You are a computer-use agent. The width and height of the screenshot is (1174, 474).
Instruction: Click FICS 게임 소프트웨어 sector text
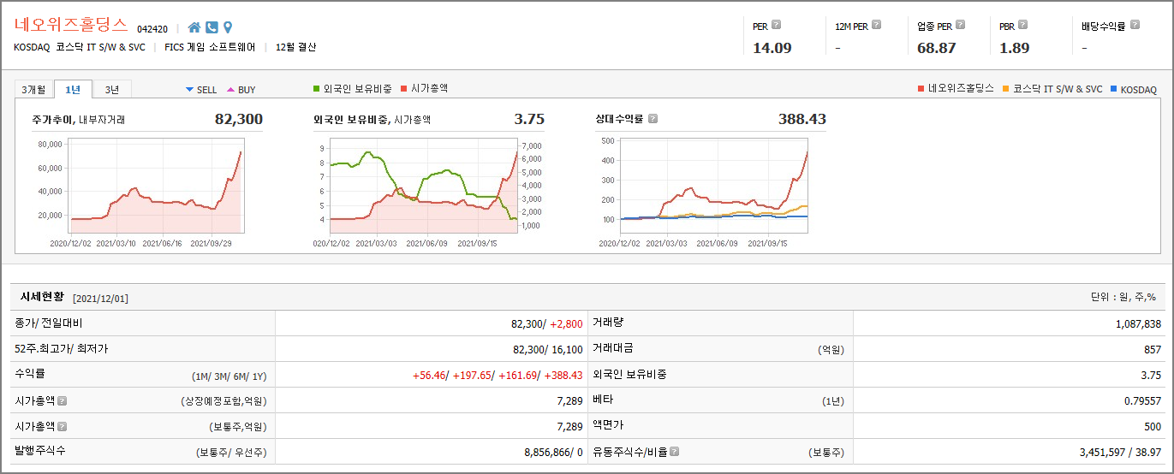(x=210, y=47)
